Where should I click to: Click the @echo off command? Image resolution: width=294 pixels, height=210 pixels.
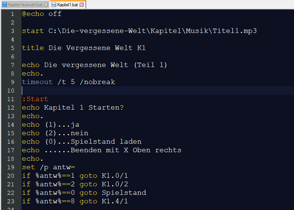pos(42,14)
